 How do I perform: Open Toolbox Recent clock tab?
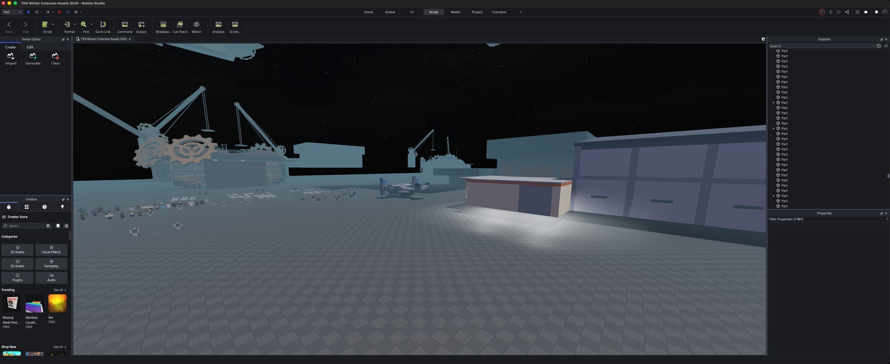tap(44, 207)
